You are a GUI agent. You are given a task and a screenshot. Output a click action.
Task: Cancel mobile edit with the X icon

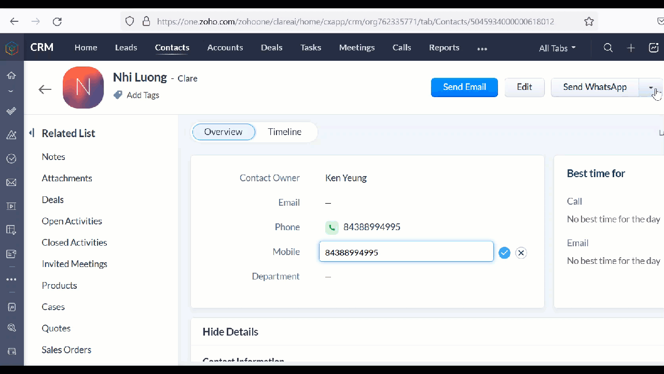point(521,253)
